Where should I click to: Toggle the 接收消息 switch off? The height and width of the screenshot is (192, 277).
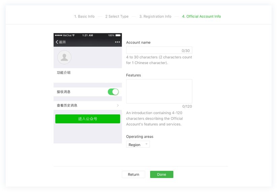click(x=113, y=92)
